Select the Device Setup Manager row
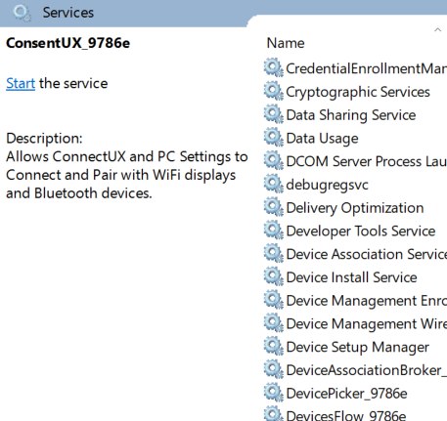This screenshot has width=447, height=421. click(x=355, y=347)
